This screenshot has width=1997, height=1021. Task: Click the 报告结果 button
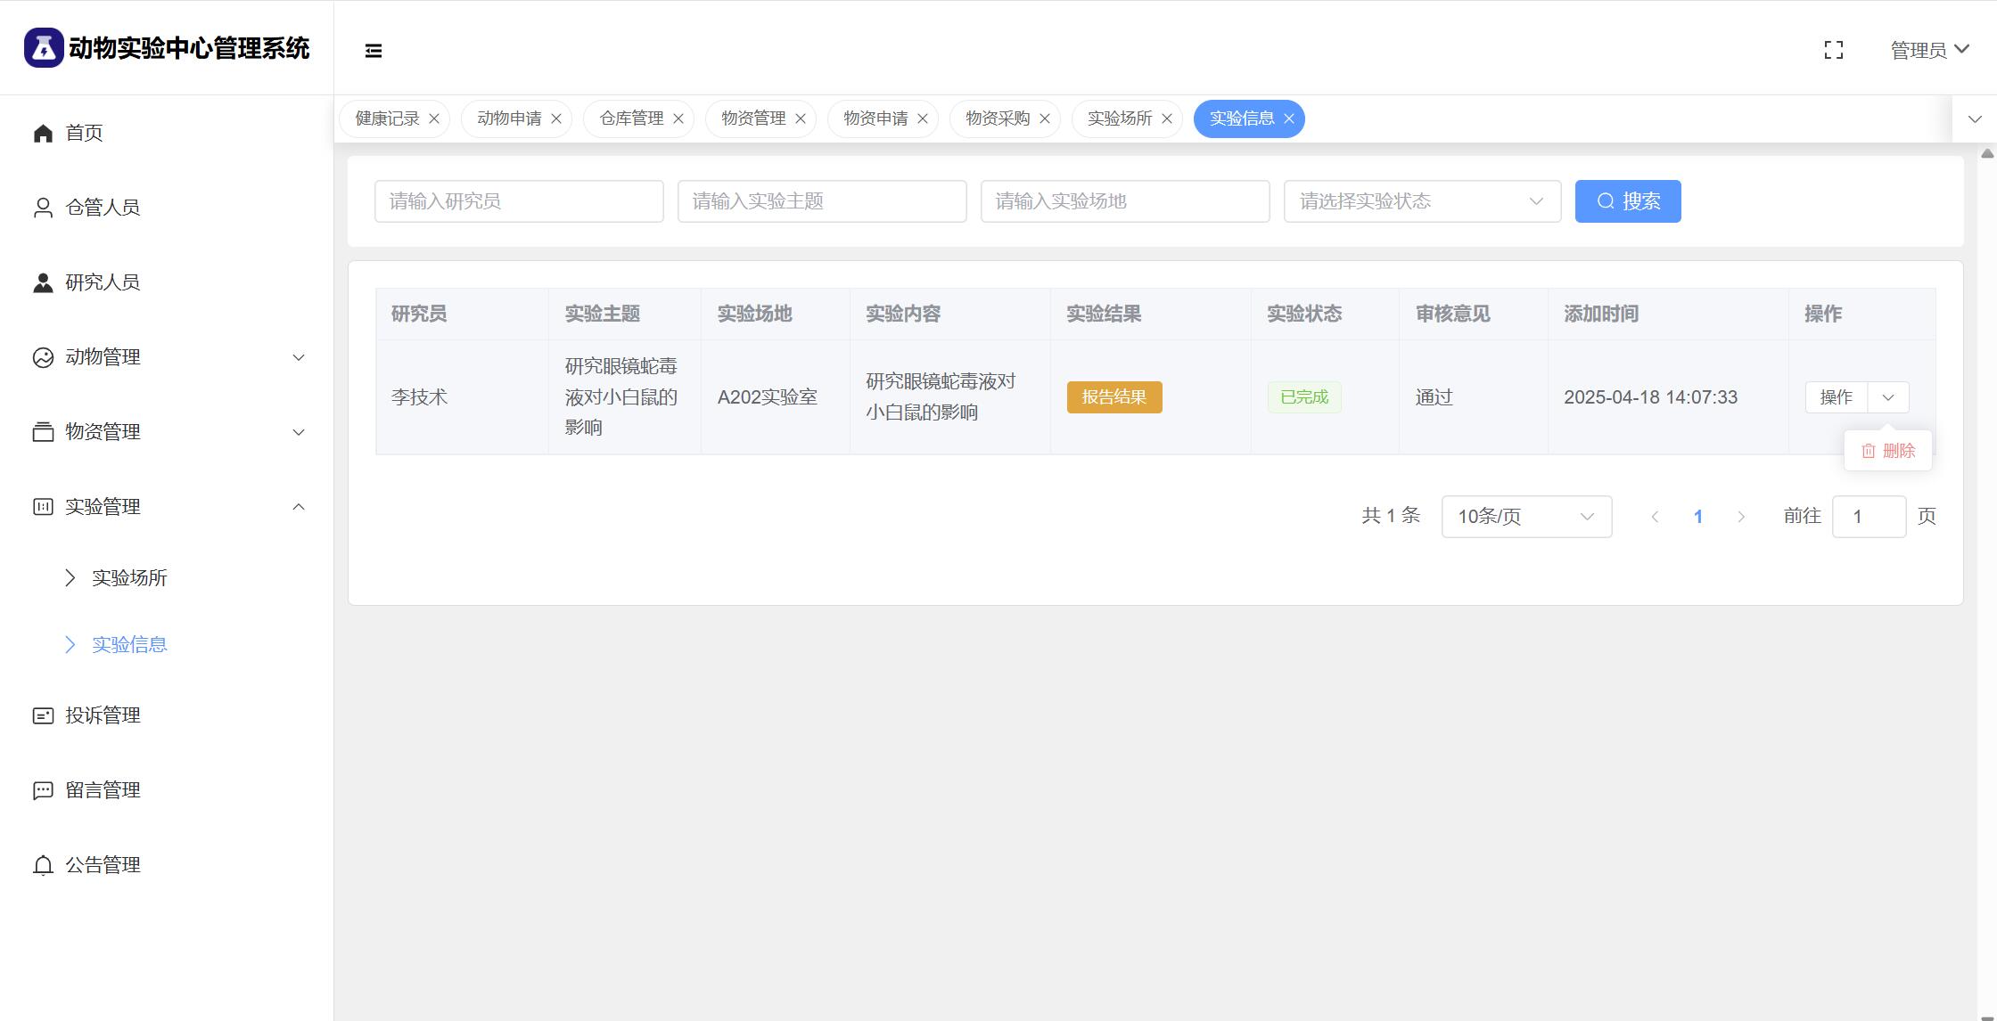click(x=1114, y=397)
